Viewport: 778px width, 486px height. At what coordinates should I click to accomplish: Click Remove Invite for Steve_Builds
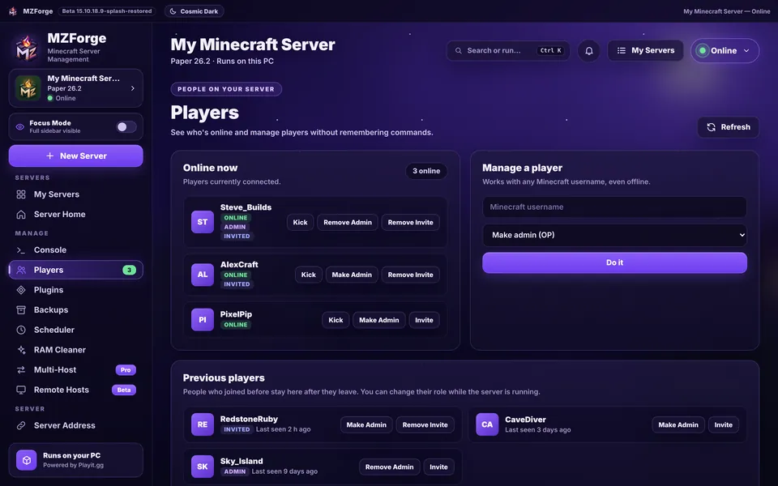click(x=410, y=222)
